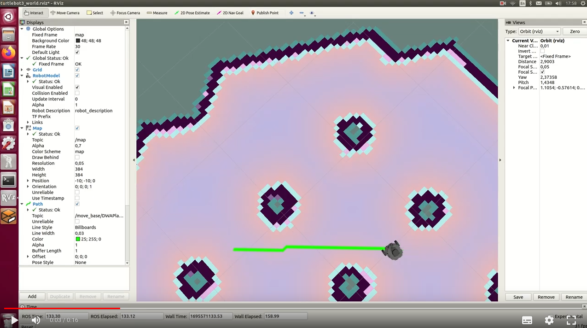Click the Background Color swatch
The width and height of the screenshot is (587, 328).
tap(78, 41)
